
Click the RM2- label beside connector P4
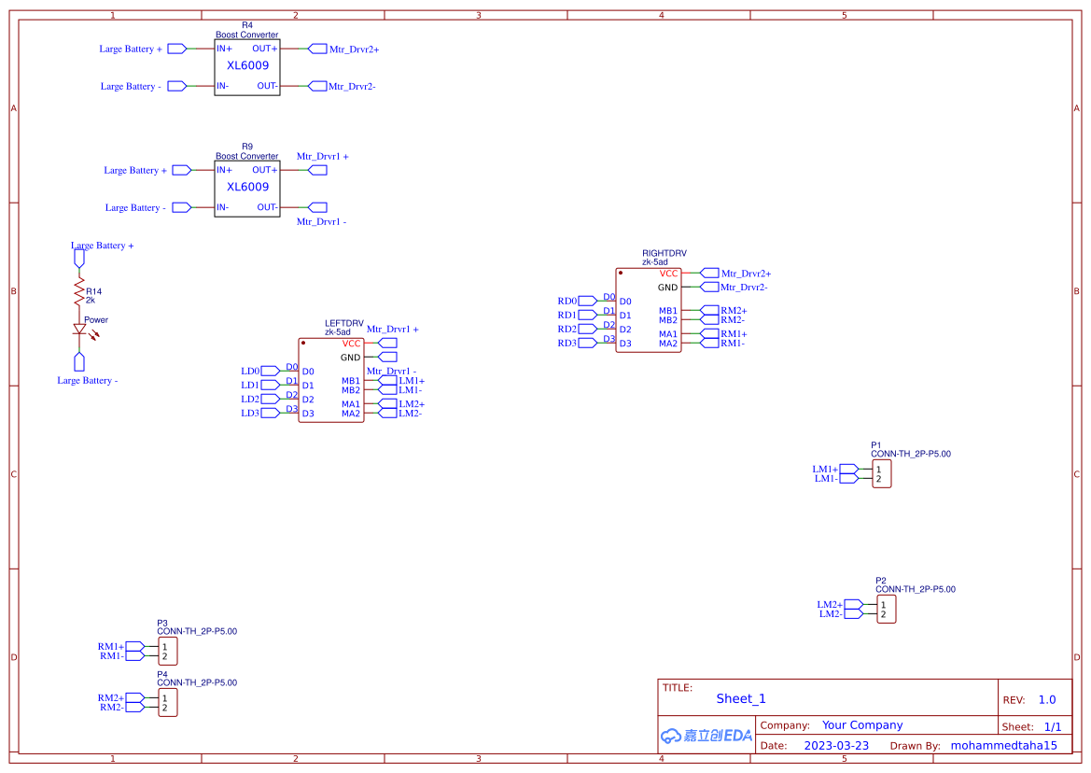coord(112,708)
